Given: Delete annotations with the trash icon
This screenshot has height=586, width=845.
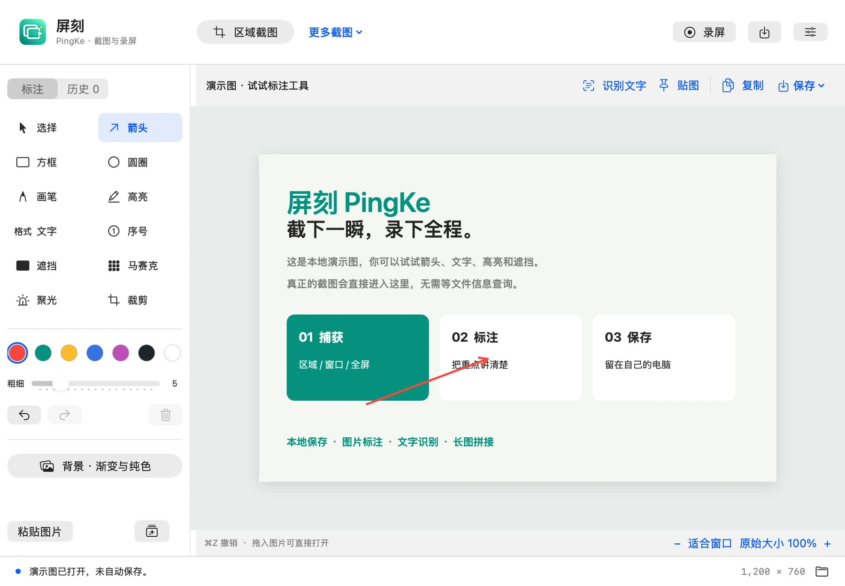Looking at the screenshot, I should pos(166,415).
